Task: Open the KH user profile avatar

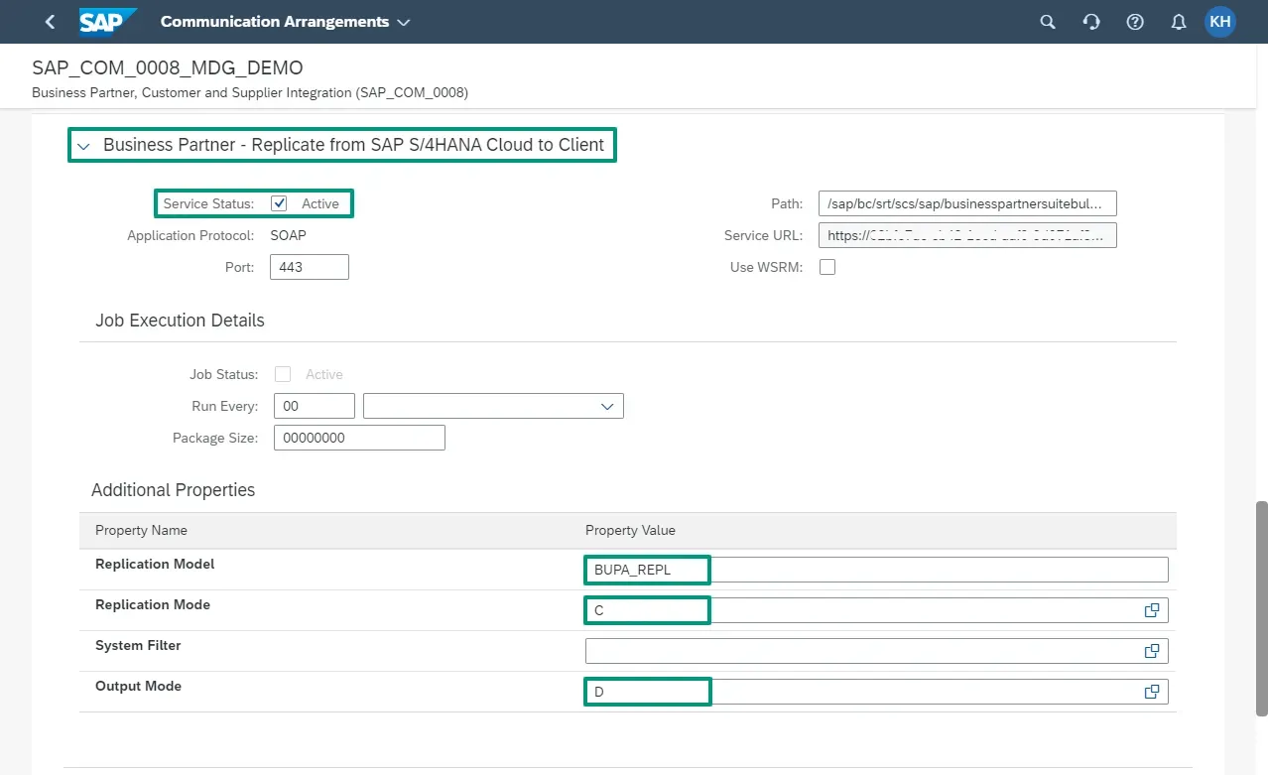Action: pyautogui.click(x=1220, y=22)
